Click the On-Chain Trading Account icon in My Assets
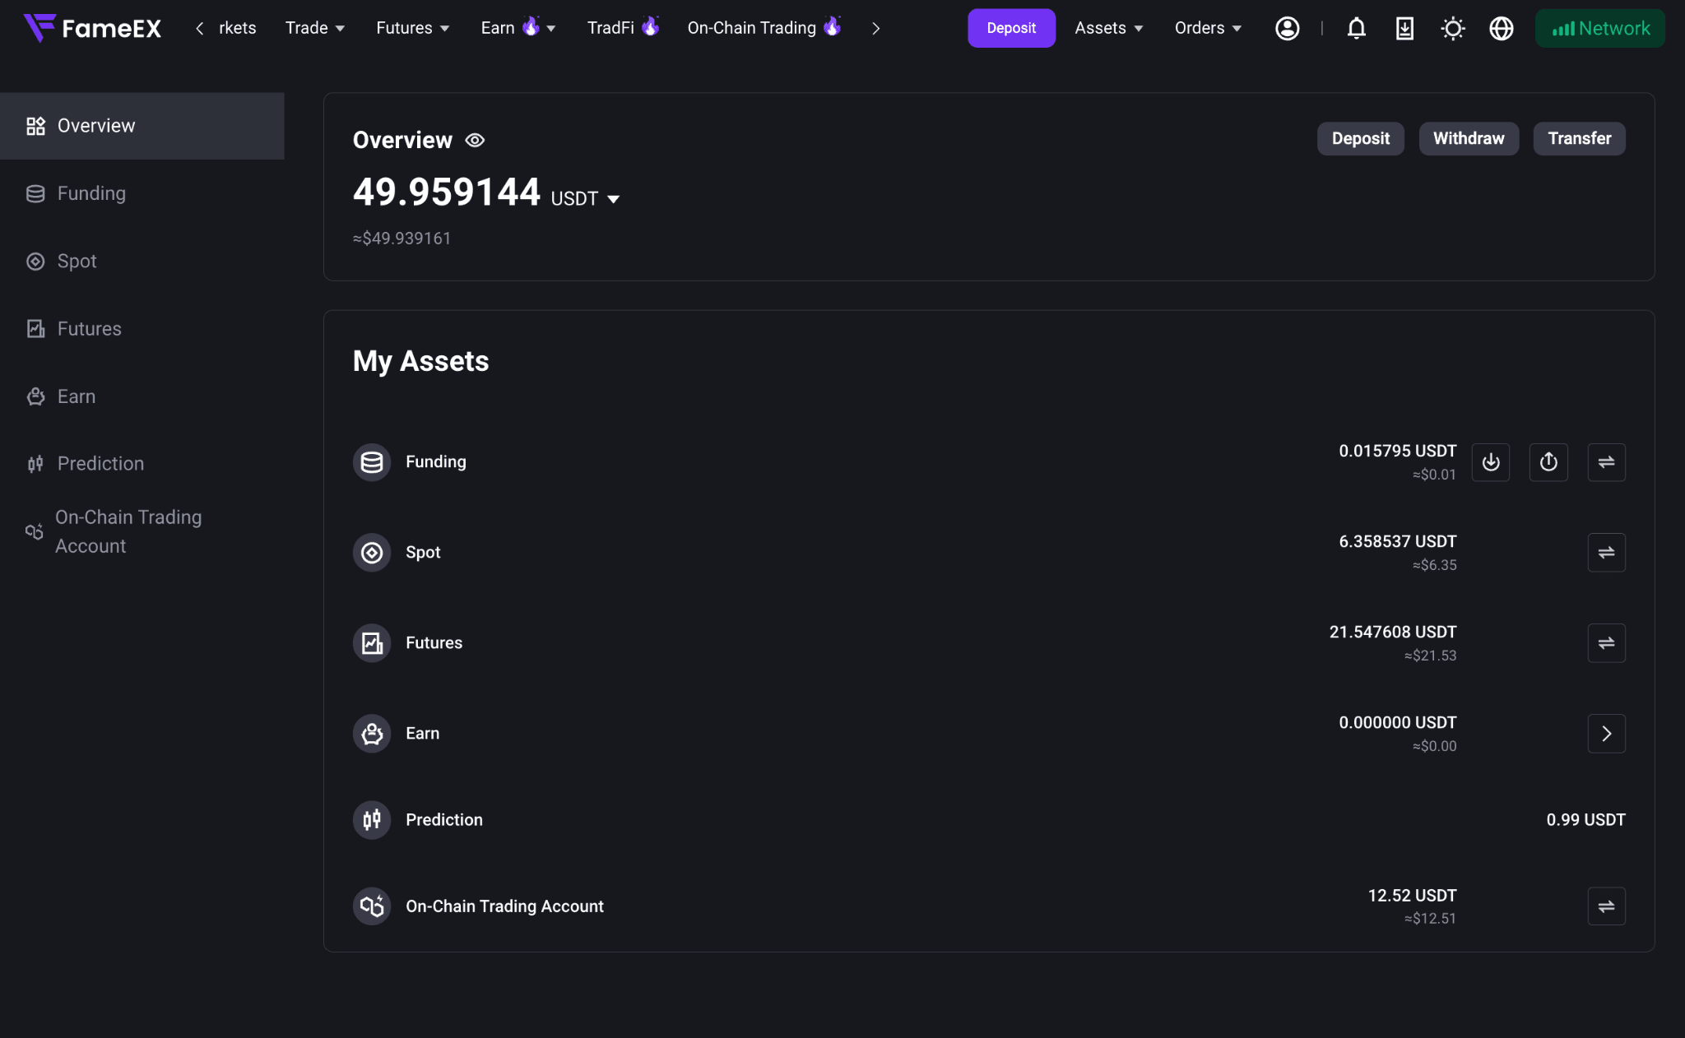Viewport: 1685px width, 1038px height. (x=372, y=906)
